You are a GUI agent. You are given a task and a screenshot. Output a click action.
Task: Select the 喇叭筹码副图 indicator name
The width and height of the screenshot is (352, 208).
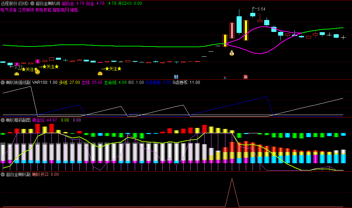click(18, 120)
